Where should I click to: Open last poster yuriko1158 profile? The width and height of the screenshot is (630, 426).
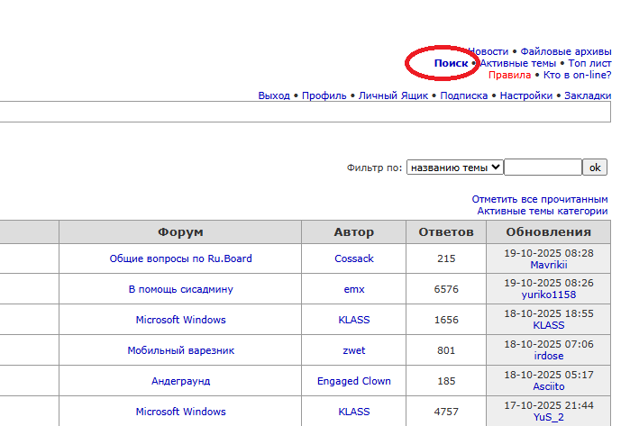click(x=547, y=295)
